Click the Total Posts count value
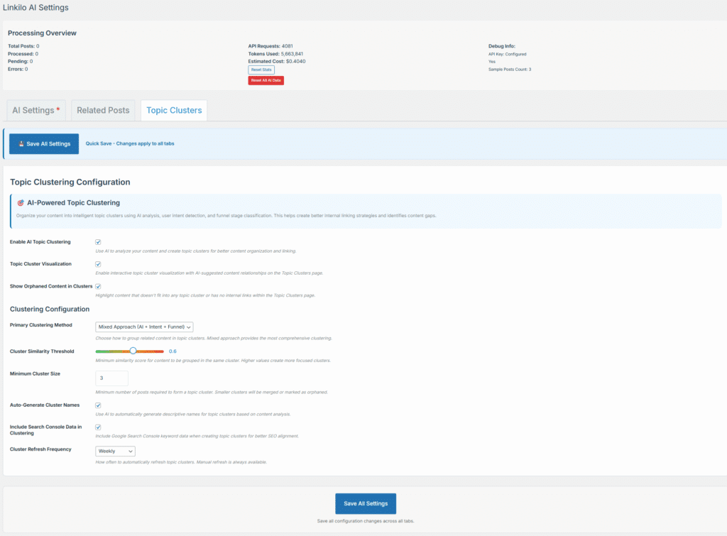 point(38,46)
